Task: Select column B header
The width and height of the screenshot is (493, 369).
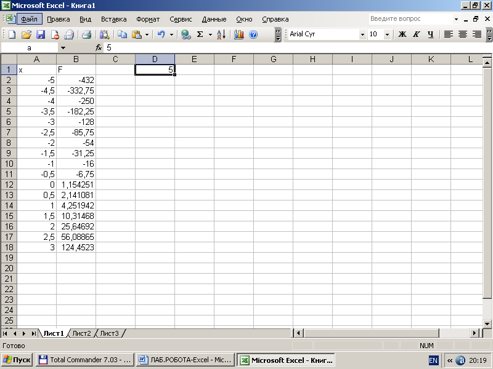Action: point(76,59)
